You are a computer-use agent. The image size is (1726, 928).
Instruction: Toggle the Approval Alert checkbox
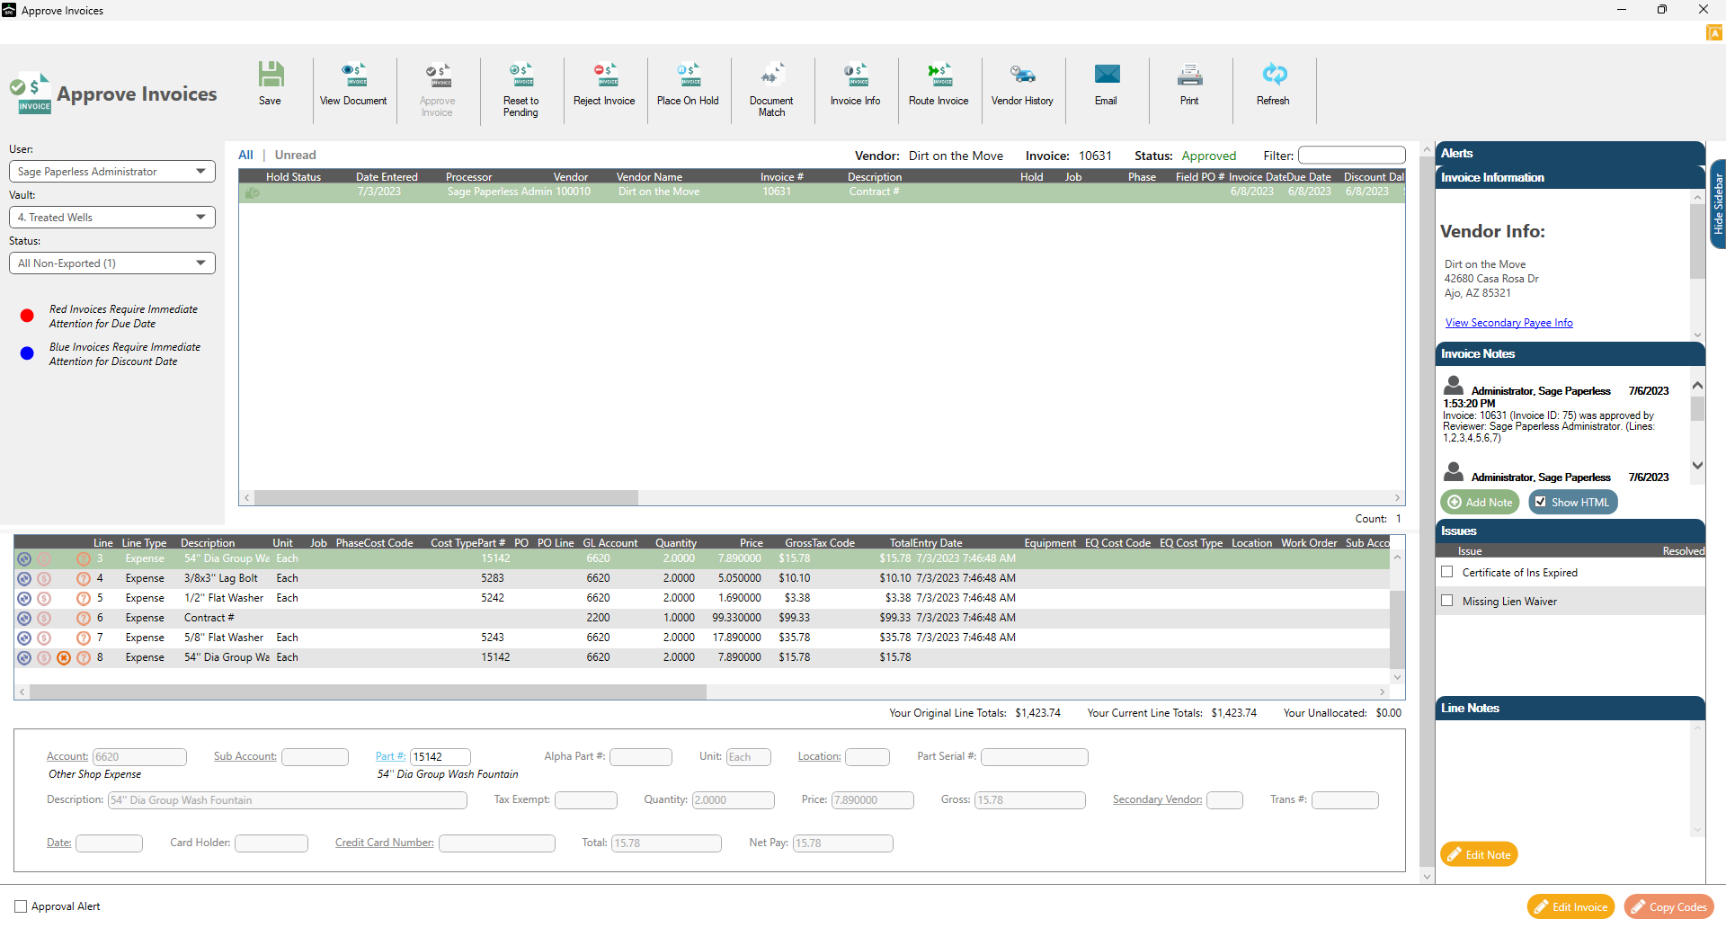pos(21,906)
